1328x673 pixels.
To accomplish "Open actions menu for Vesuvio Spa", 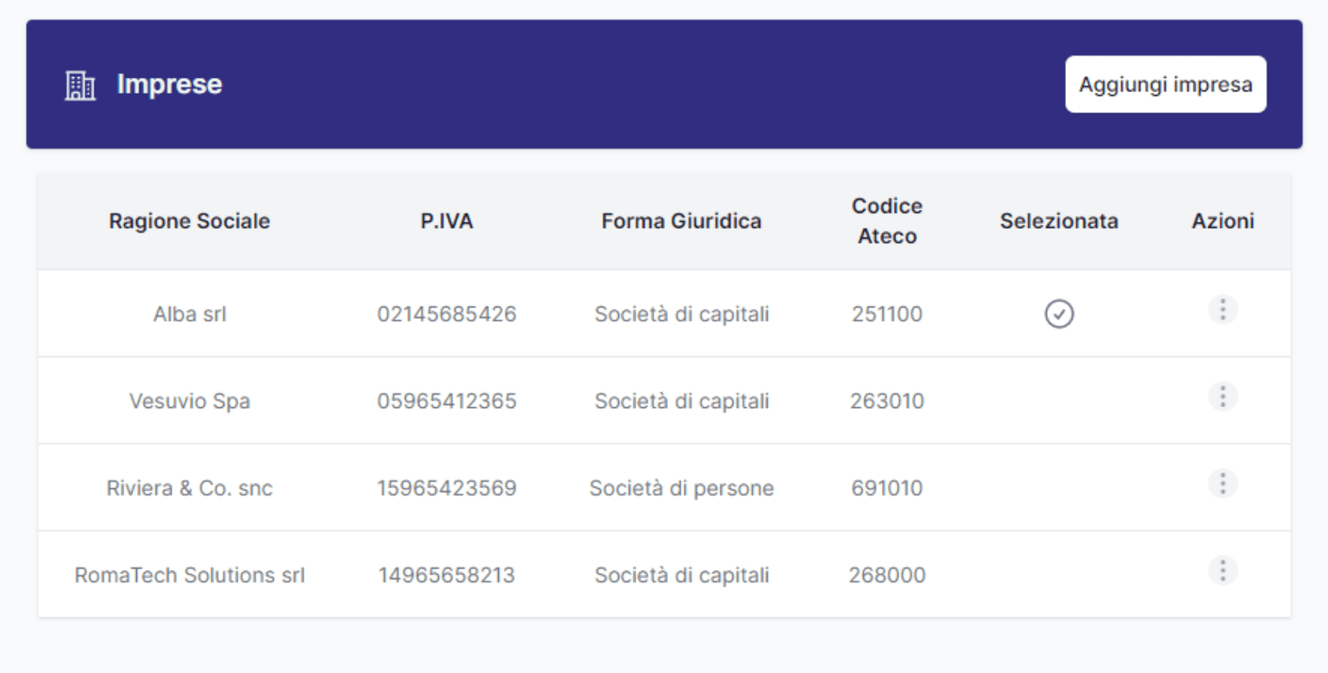I will [x=1222, y=397].
